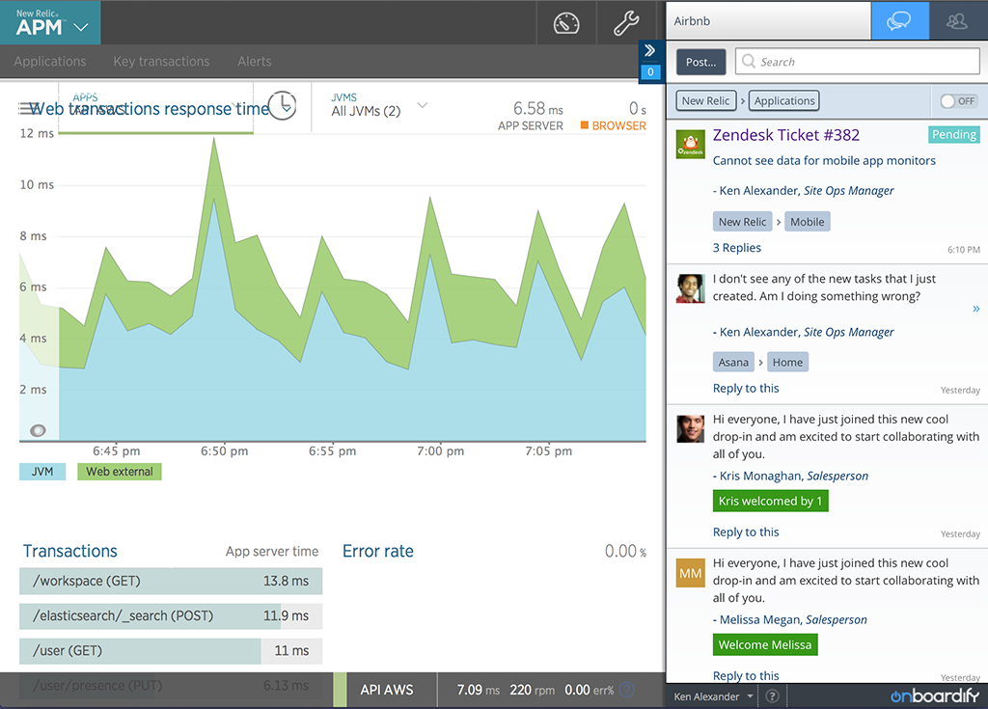The height and width of the screenshot is (709, 988).
Task: Click the speedometer dashboard icon in header
Action: [x=566, y=22]
